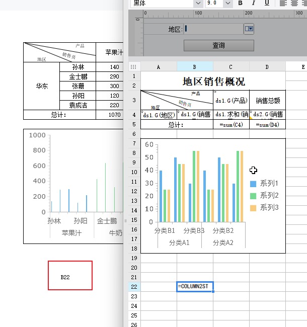
Task: Select column header B
Action: tap(195, 67)
